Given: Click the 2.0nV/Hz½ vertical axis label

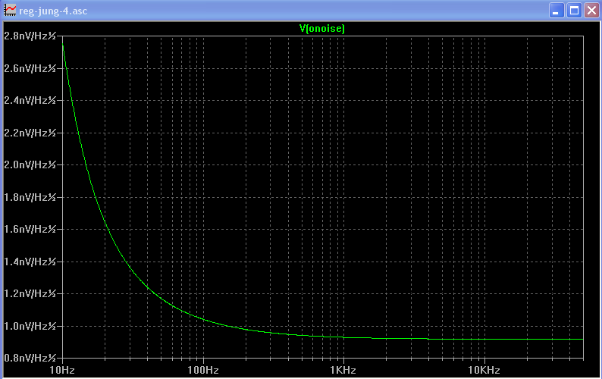Looking at the screenshot, I should 30,164.
